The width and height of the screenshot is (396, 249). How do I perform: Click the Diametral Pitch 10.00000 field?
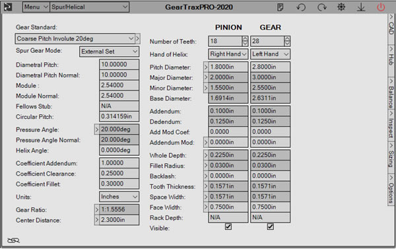[119, 65]
